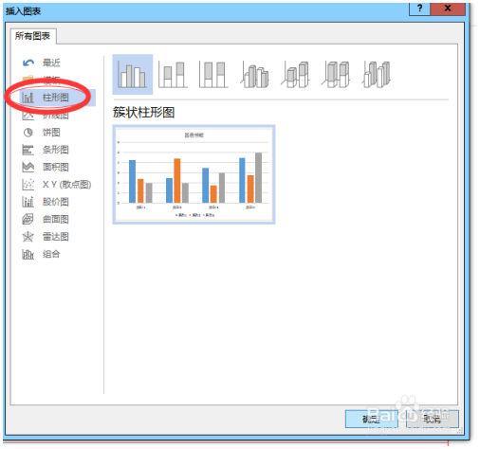This screenshot has width=480, height=449.
Task: Select the 3-D clustered column subtype icon
Action: pyautogui.click(x=255, y=74)
